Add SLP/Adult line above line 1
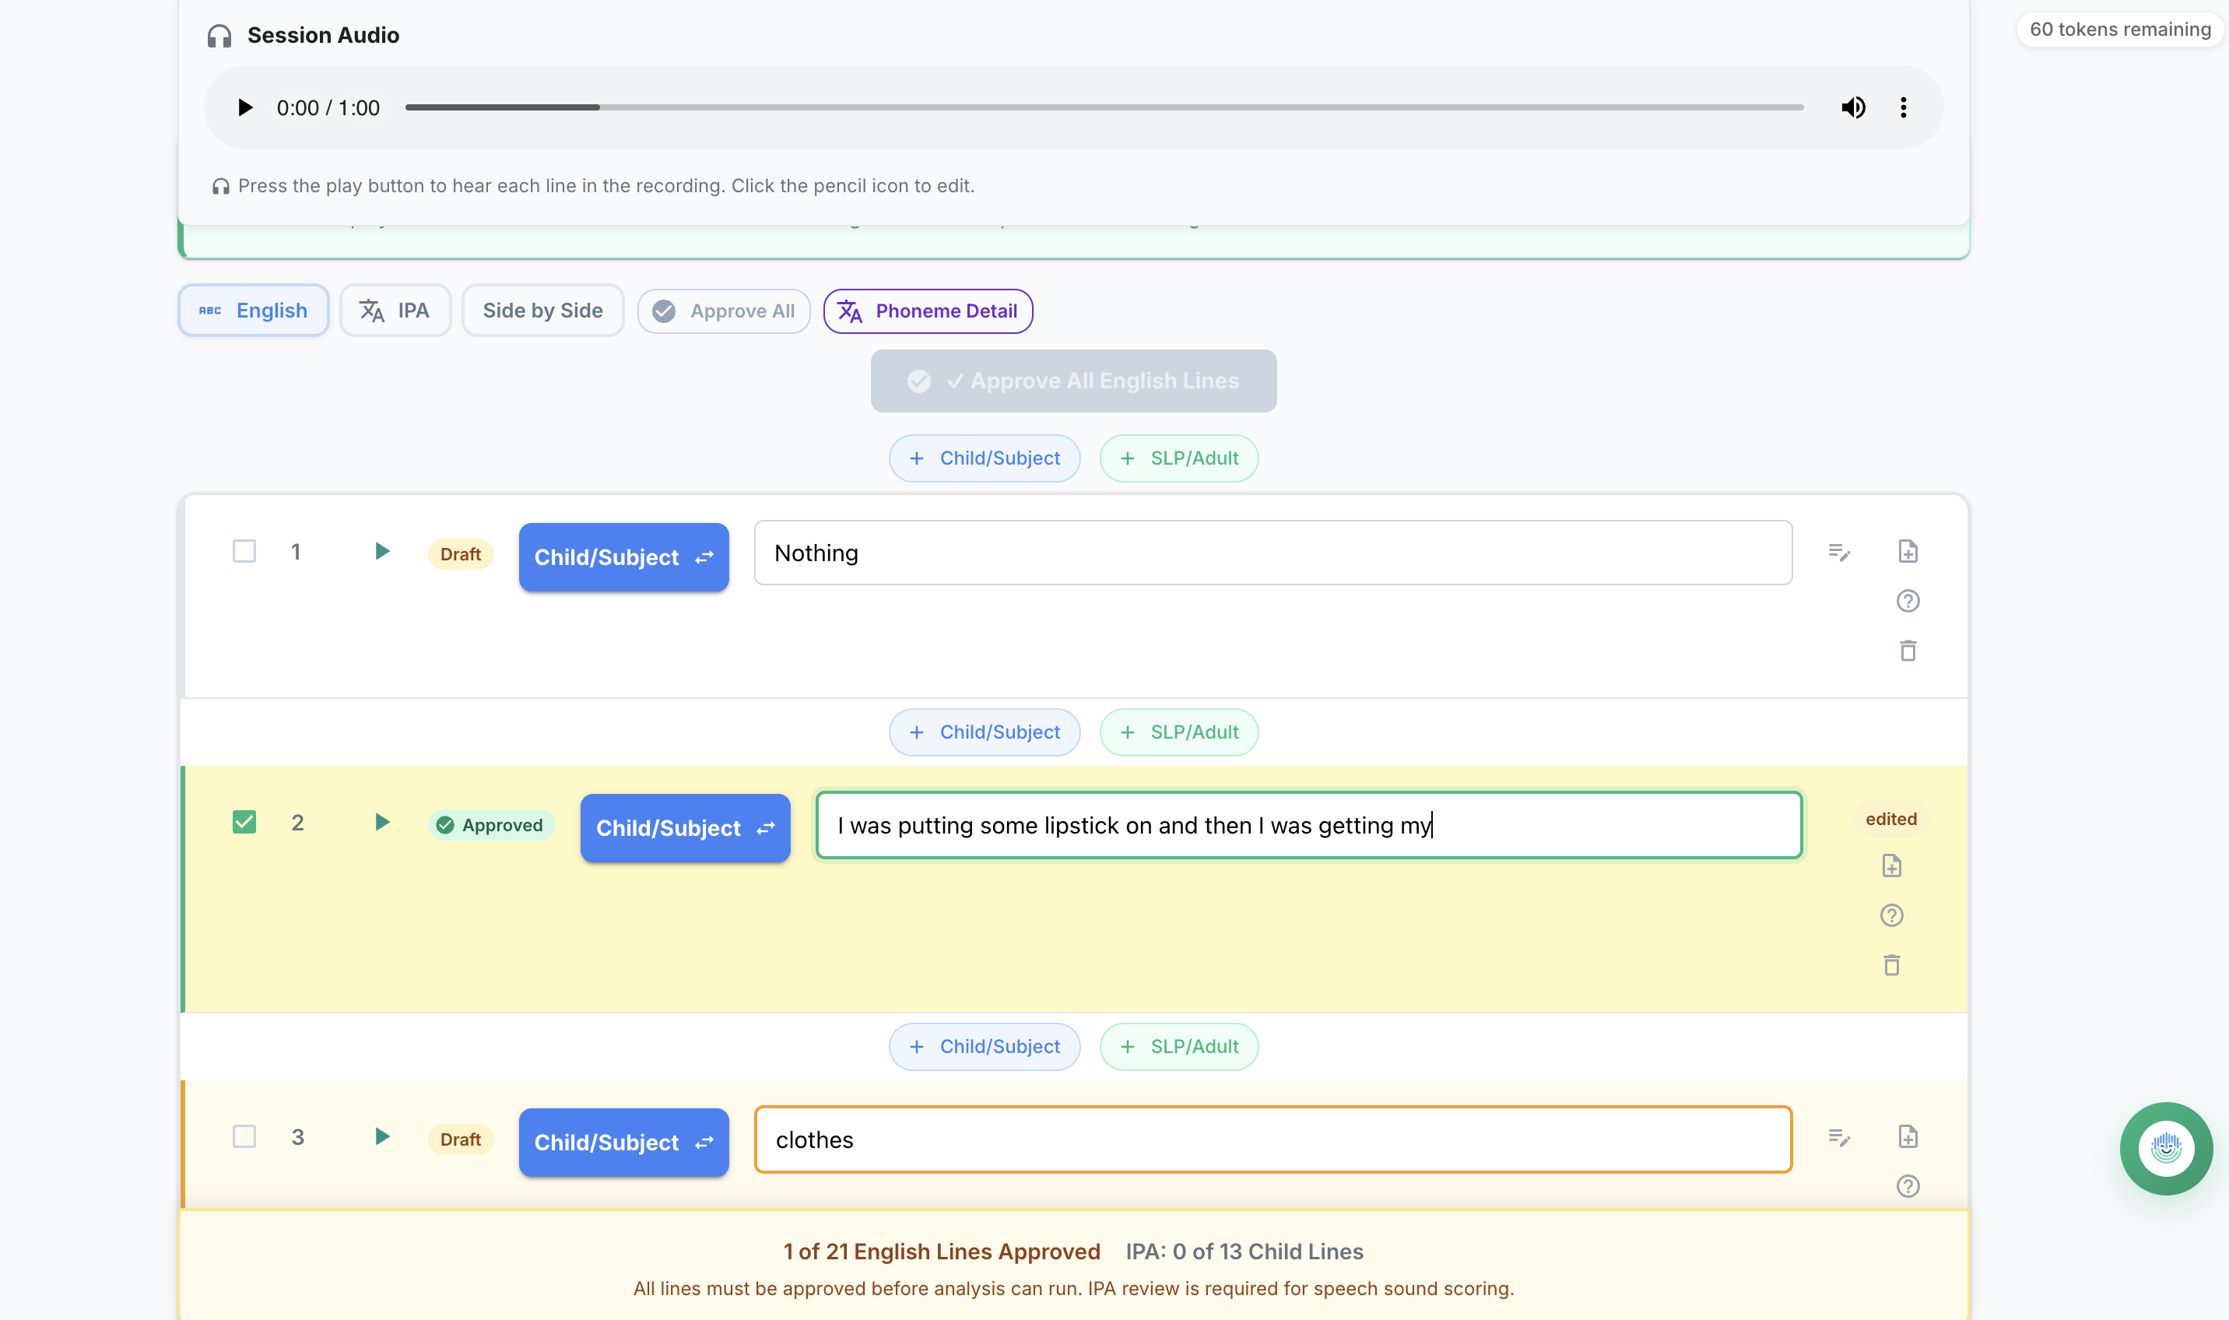Screen dimensions: 2229x1320 coord(1178,458)
